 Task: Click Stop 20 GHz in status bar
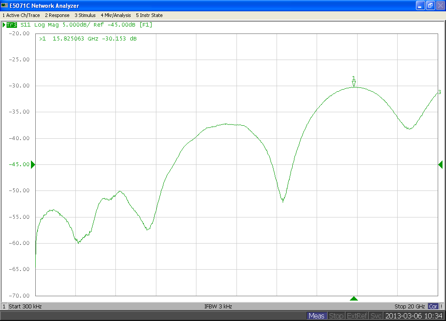(409, 307)
